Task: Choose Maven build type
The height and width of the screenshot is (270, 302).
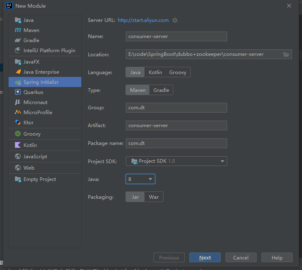Action: point(138,90)
